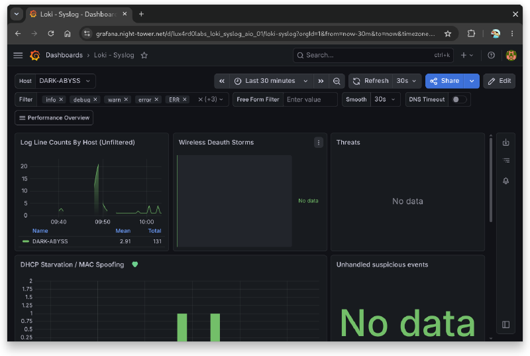This screenshot has width=530, height=356.
Task: Open the Grafana main menu hamburger icon
Action: pos(18,55)
